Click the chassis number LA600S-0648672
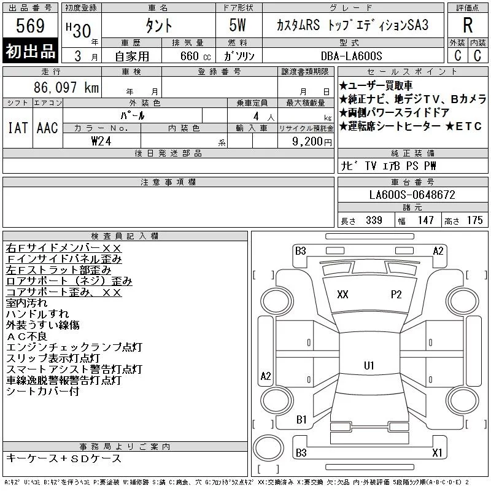491x491 pixels. coord(412,195)
